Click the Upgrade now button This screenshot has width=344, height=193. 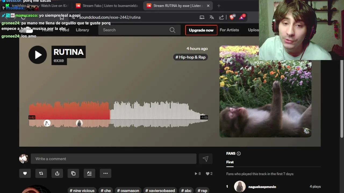pyautogui.click(x=201, y=30)
